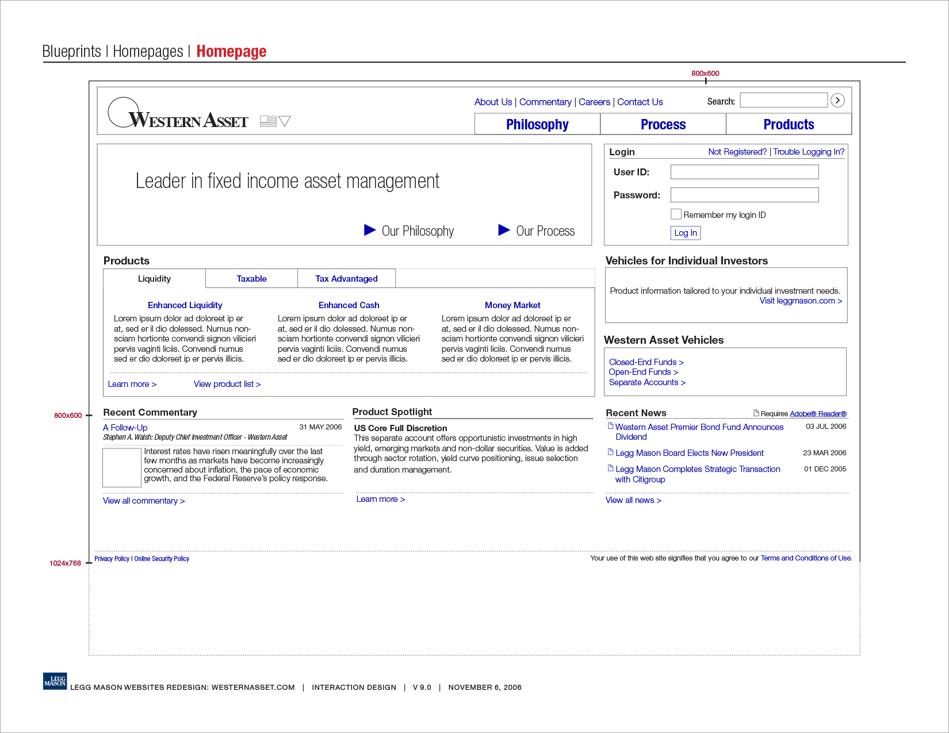Click the Our Philosophy play arrow
The image size is (949, 733).
(370, 230)
